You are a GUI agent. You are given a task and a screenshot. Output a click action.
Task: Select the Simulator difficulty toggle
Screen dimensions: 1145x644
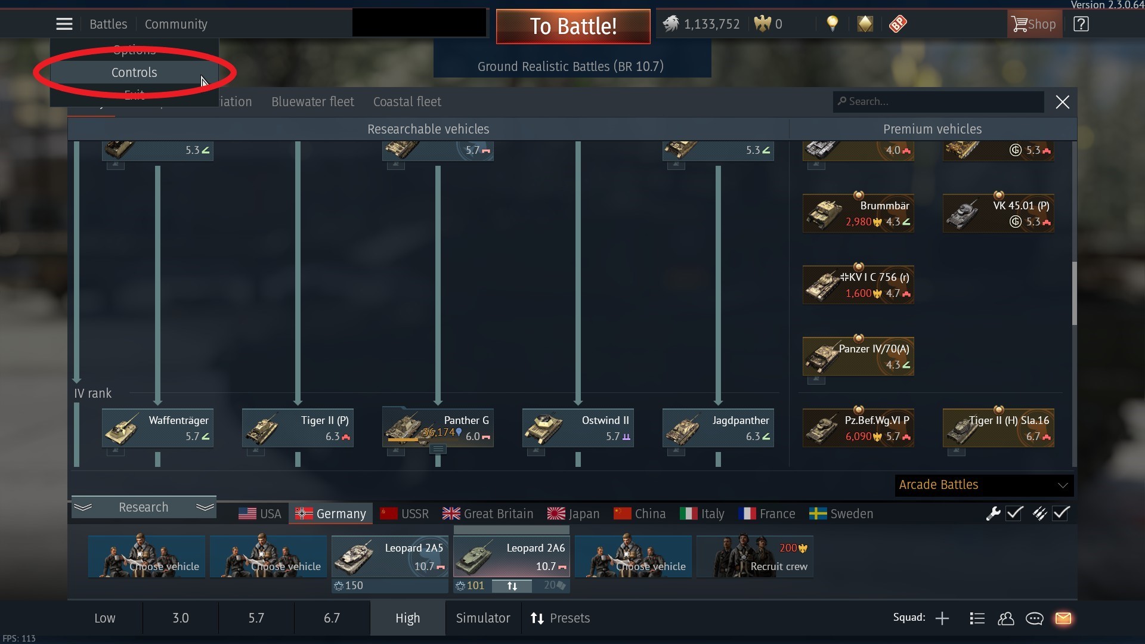pos(483,618)
